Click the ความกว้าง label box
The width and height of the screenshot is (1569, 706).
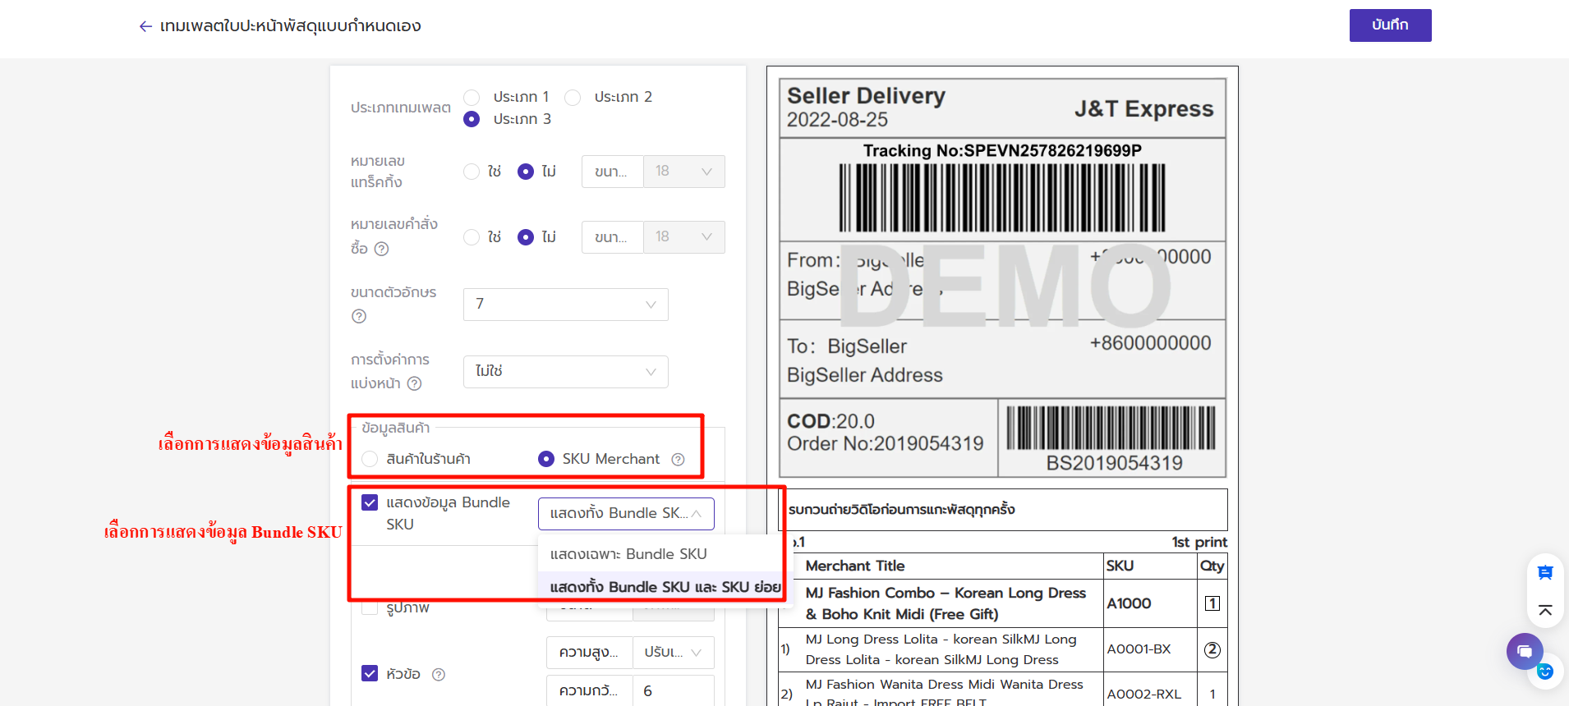(x=589, y=691)
